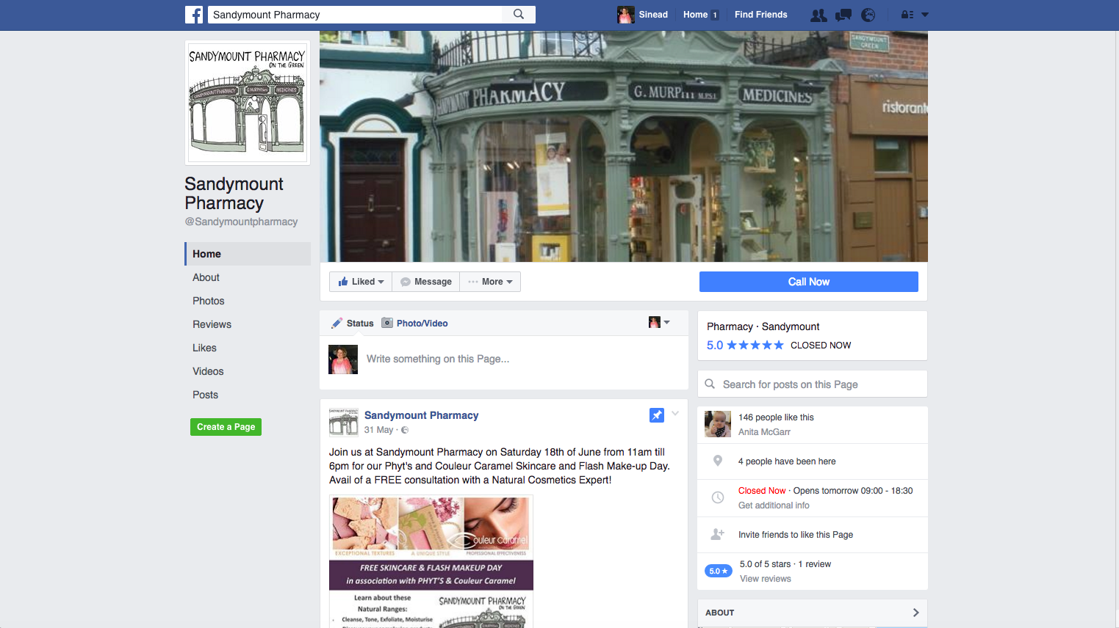Click the location pin check-ins icon

pyautogui.click(x=718, y=461)
